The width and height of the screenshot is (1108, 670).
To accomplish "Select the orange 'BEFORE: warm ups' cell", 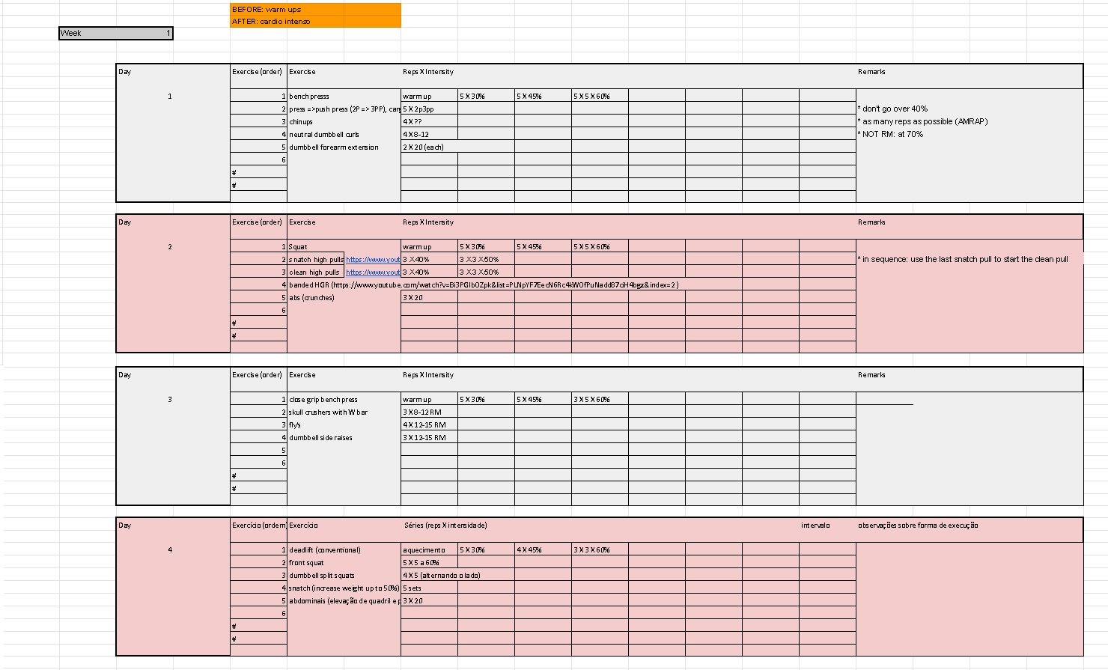I will coord(315,9).
